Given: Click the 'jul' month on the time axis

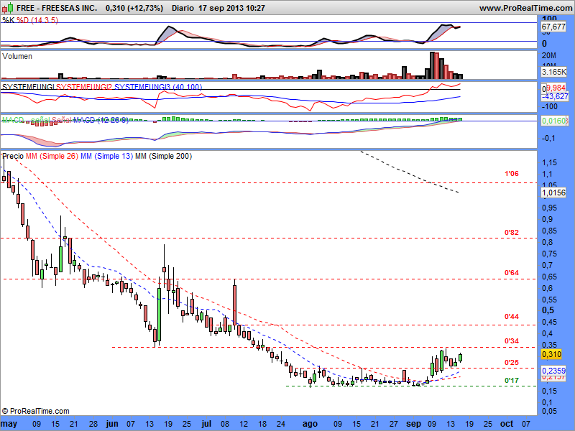Looking at the screenshot, I should coord(206,424).
